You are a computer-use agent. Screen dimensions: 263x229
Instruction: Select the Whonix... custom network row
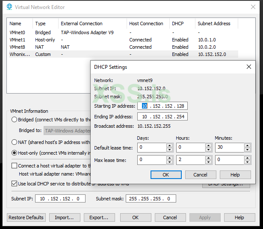tap(124, 54)
